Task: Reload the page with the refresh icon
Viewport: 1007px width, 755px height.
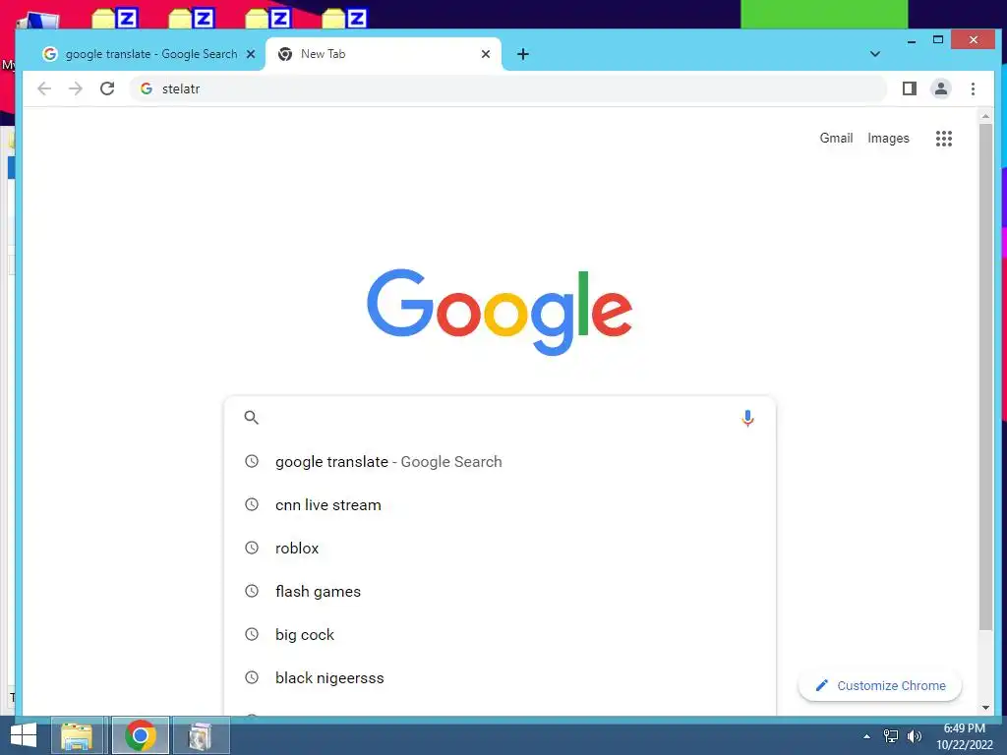Action: (x=107, y=88)
